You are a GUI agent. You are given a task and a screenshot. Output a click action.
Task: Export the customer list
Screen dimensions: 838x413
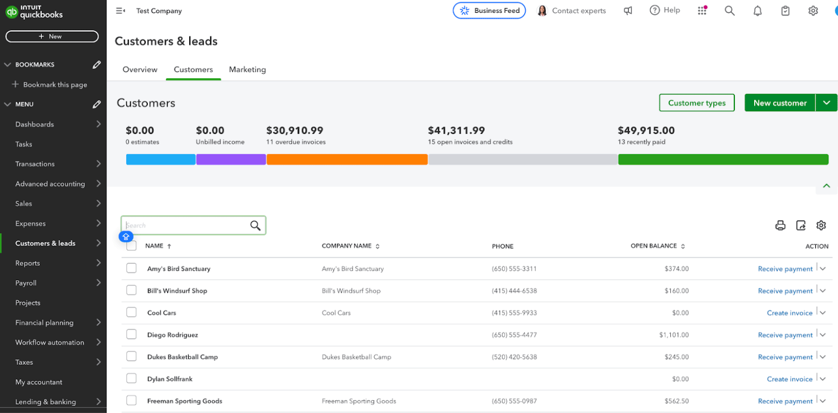coord(801,226)
